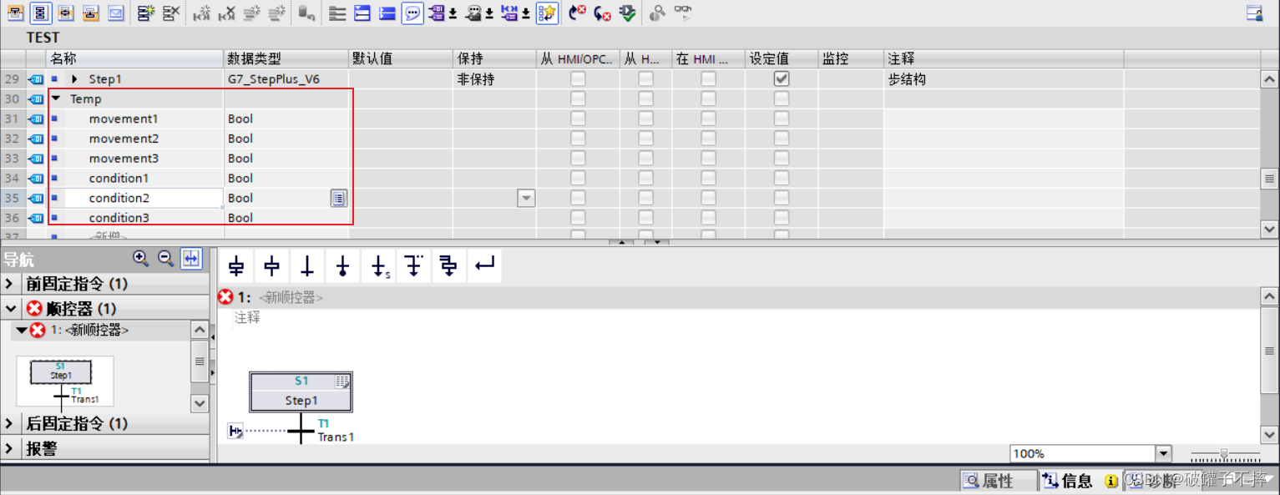This screenshot has width=1280, height=495.
Task: Select the insert transition tool
Action: coord(306,265)
